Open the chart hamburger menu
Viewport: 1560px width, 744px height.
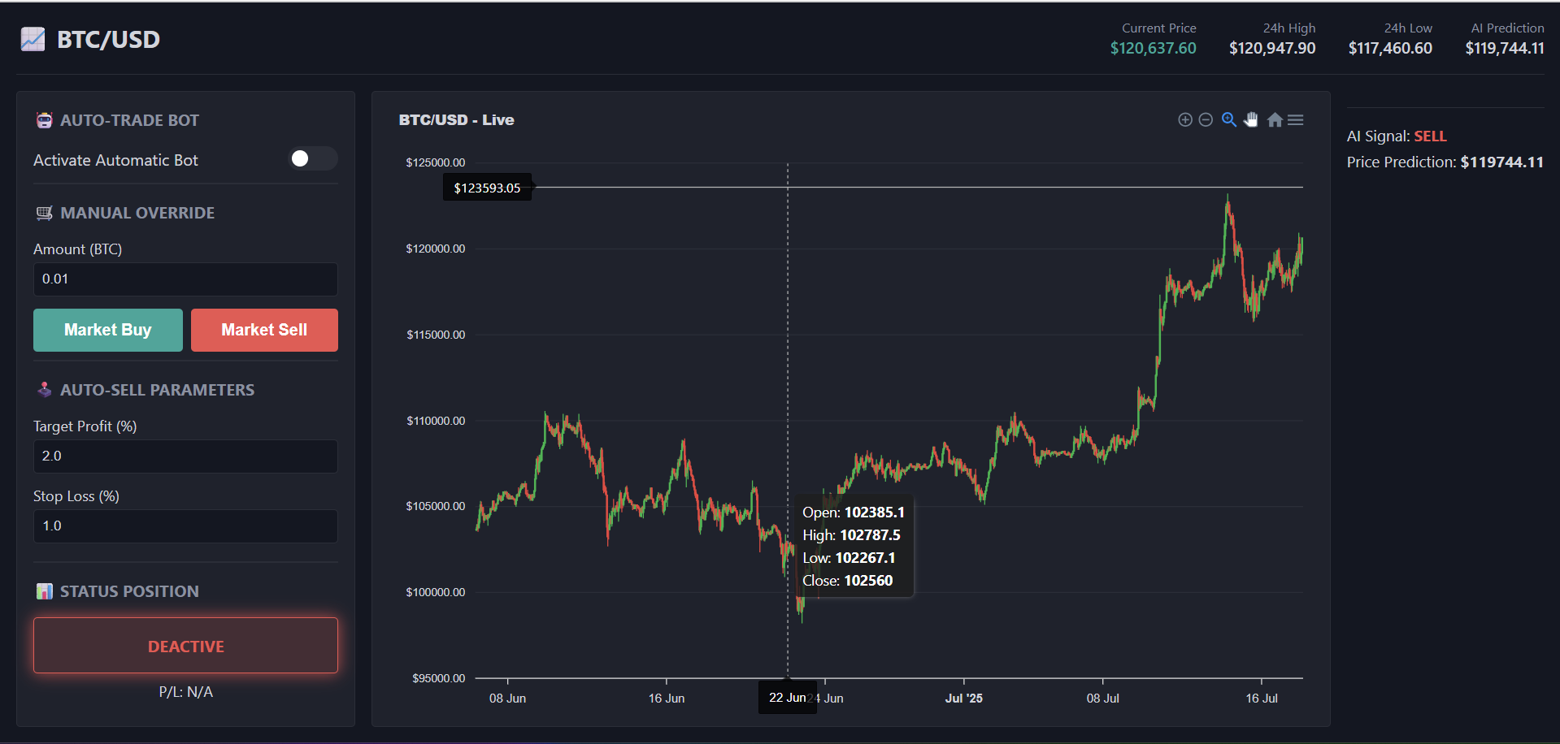click(x=1296, y=120)
